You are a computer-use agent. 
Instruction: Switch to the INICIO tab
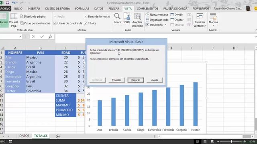tap(18, 8)
